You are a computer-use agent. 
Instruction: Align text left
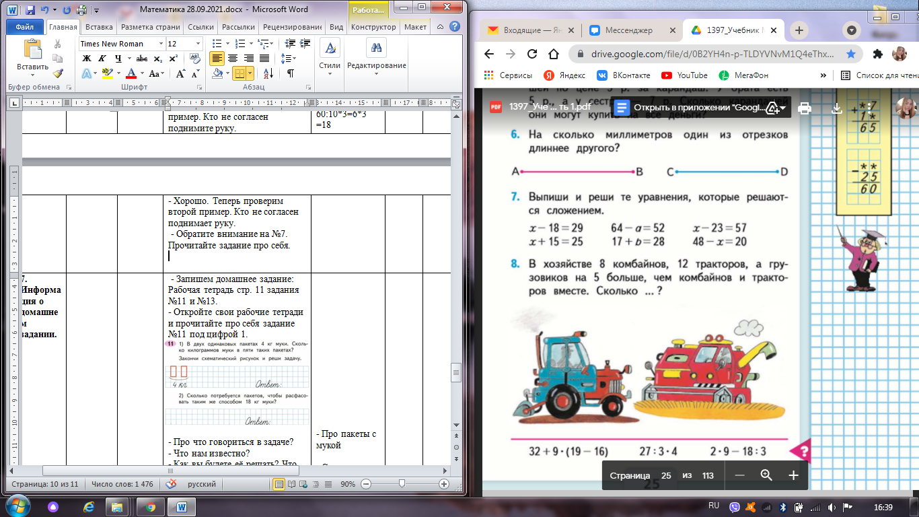tap(217, 59)
